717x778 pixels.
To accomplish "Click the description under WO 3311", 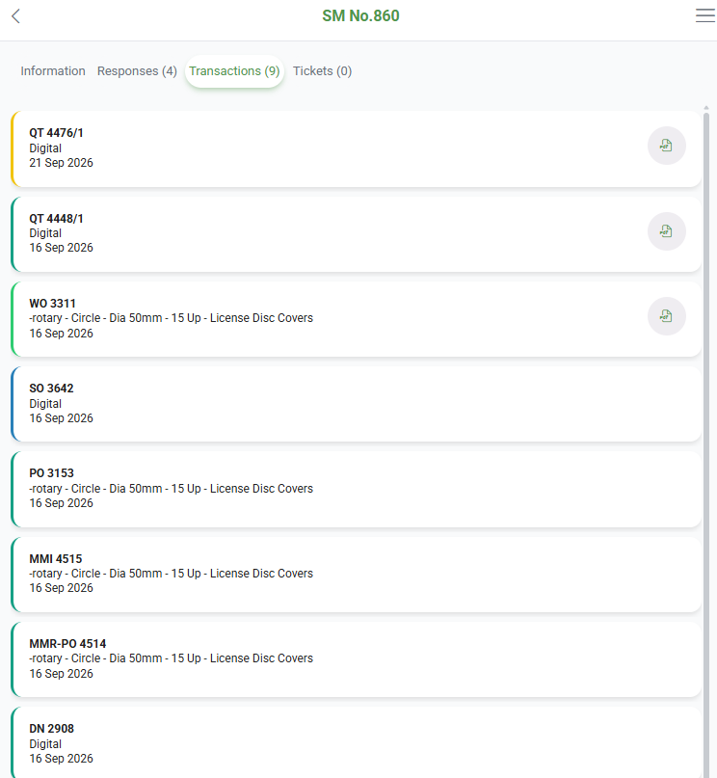I will (172, 318).
